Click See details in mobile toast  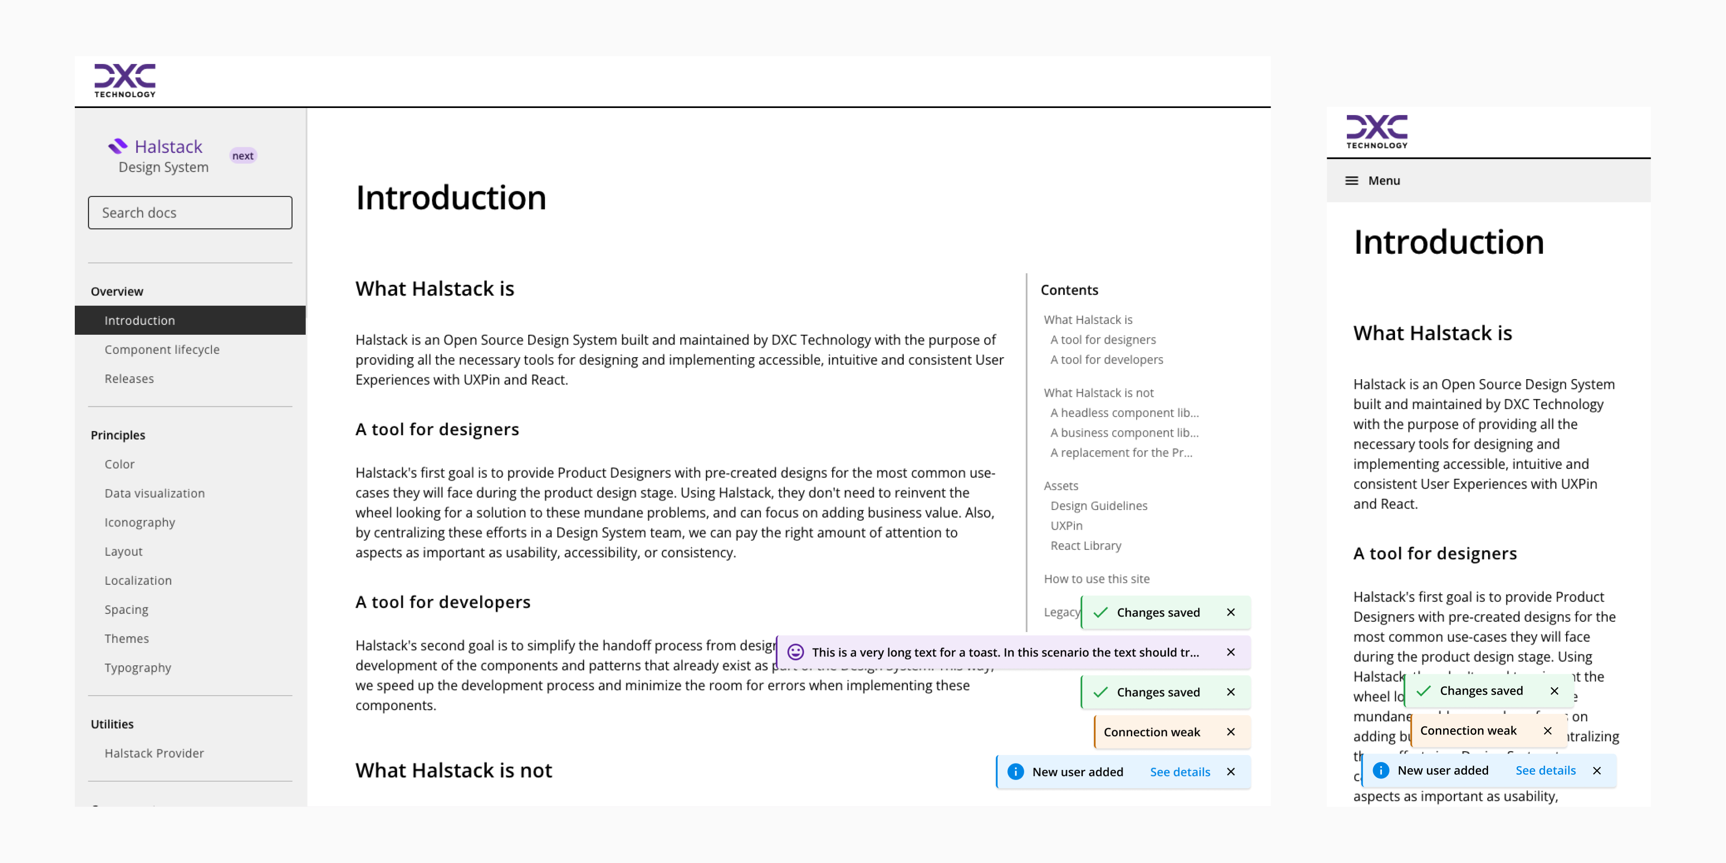pyautogui.click(x=1545, y=770)
